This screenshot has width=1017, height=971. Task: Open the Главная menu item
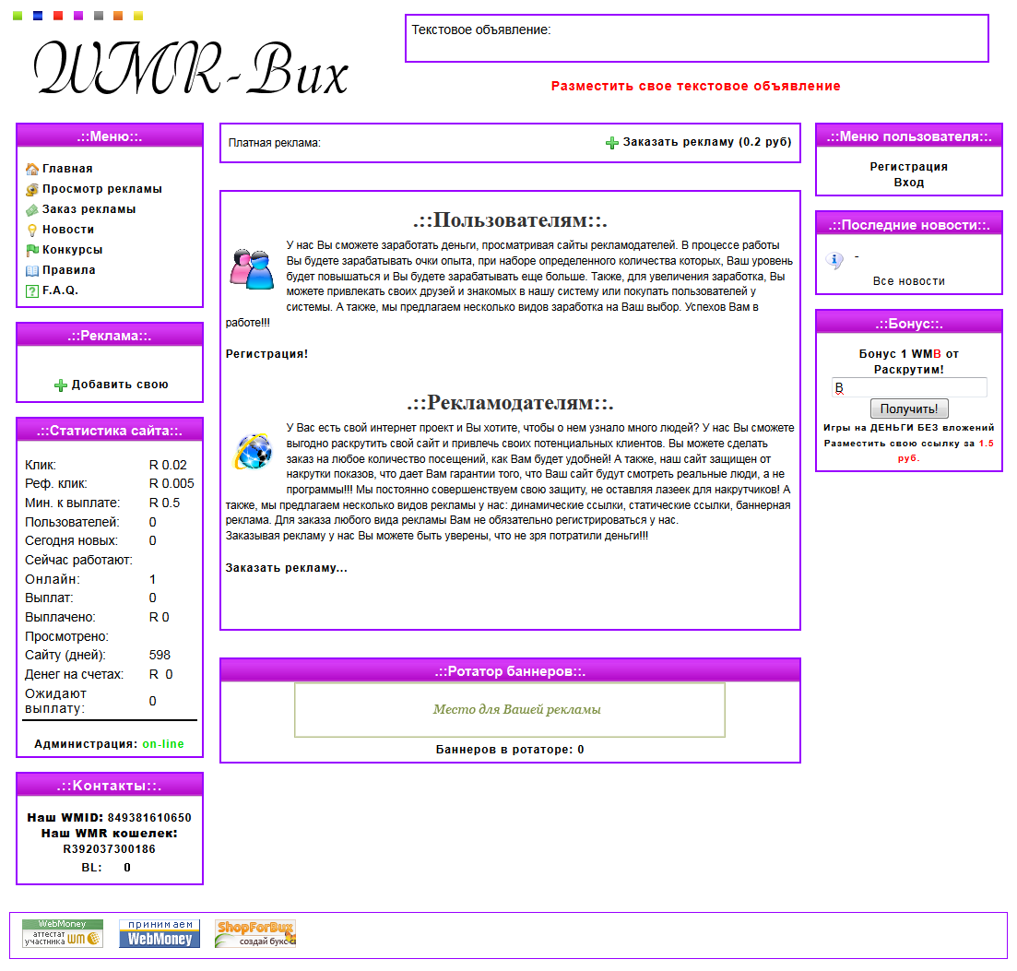(67, 169)
